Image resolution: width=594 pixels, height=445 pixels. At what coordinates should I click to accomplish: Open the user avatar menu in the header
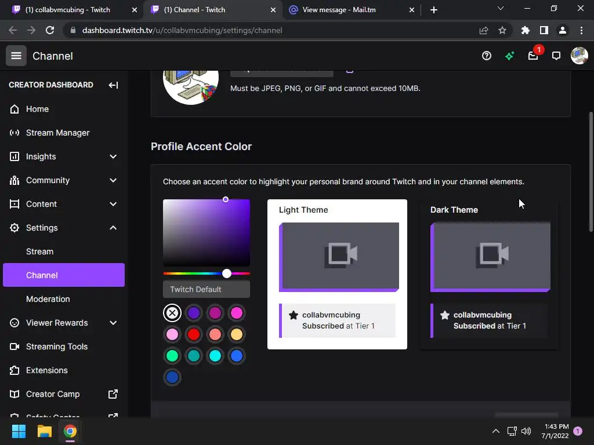pyautogui.click(x=579, y=56)
